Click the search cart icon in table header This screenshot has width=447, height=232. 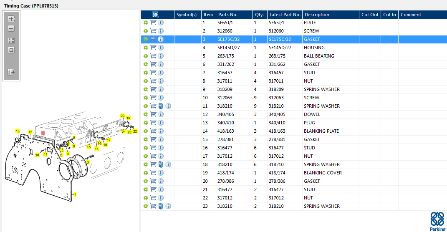(x=155, y=15)
